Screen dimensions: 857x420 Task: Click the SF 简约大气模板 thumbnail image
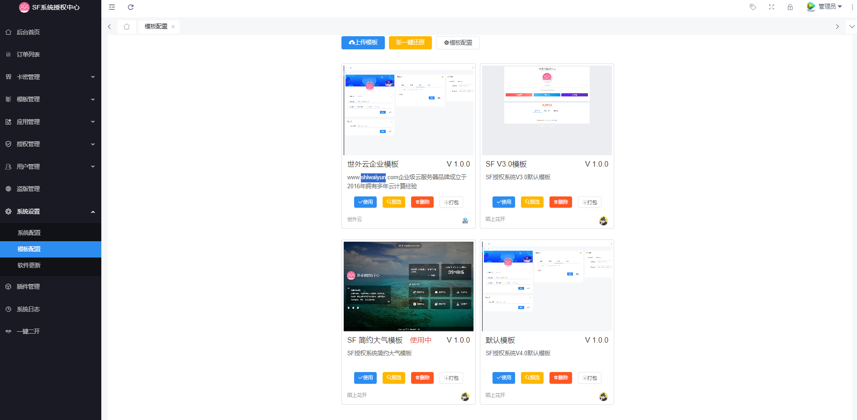408,286
